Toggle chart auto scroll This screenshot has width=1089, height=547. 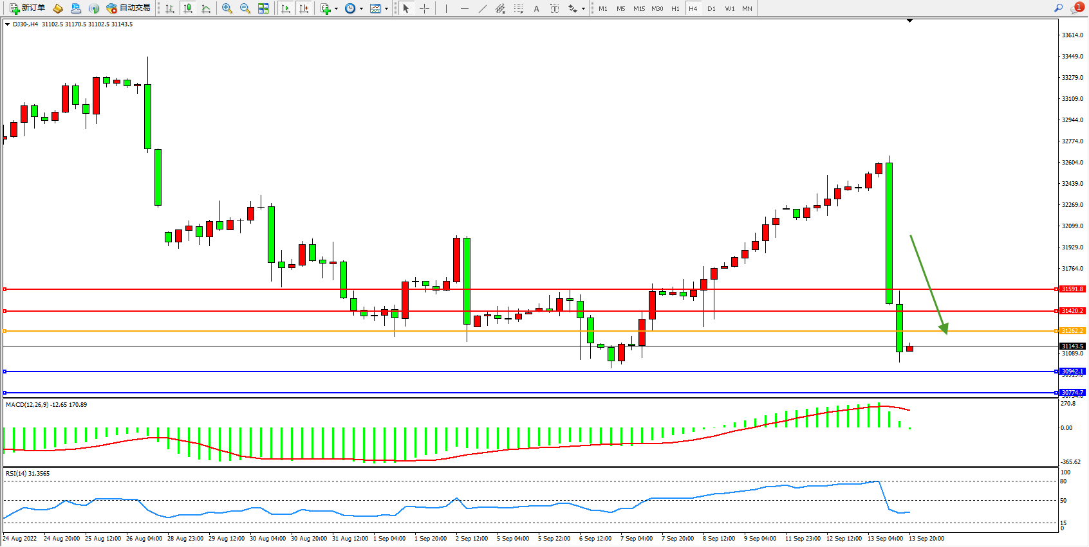[286, 8]
